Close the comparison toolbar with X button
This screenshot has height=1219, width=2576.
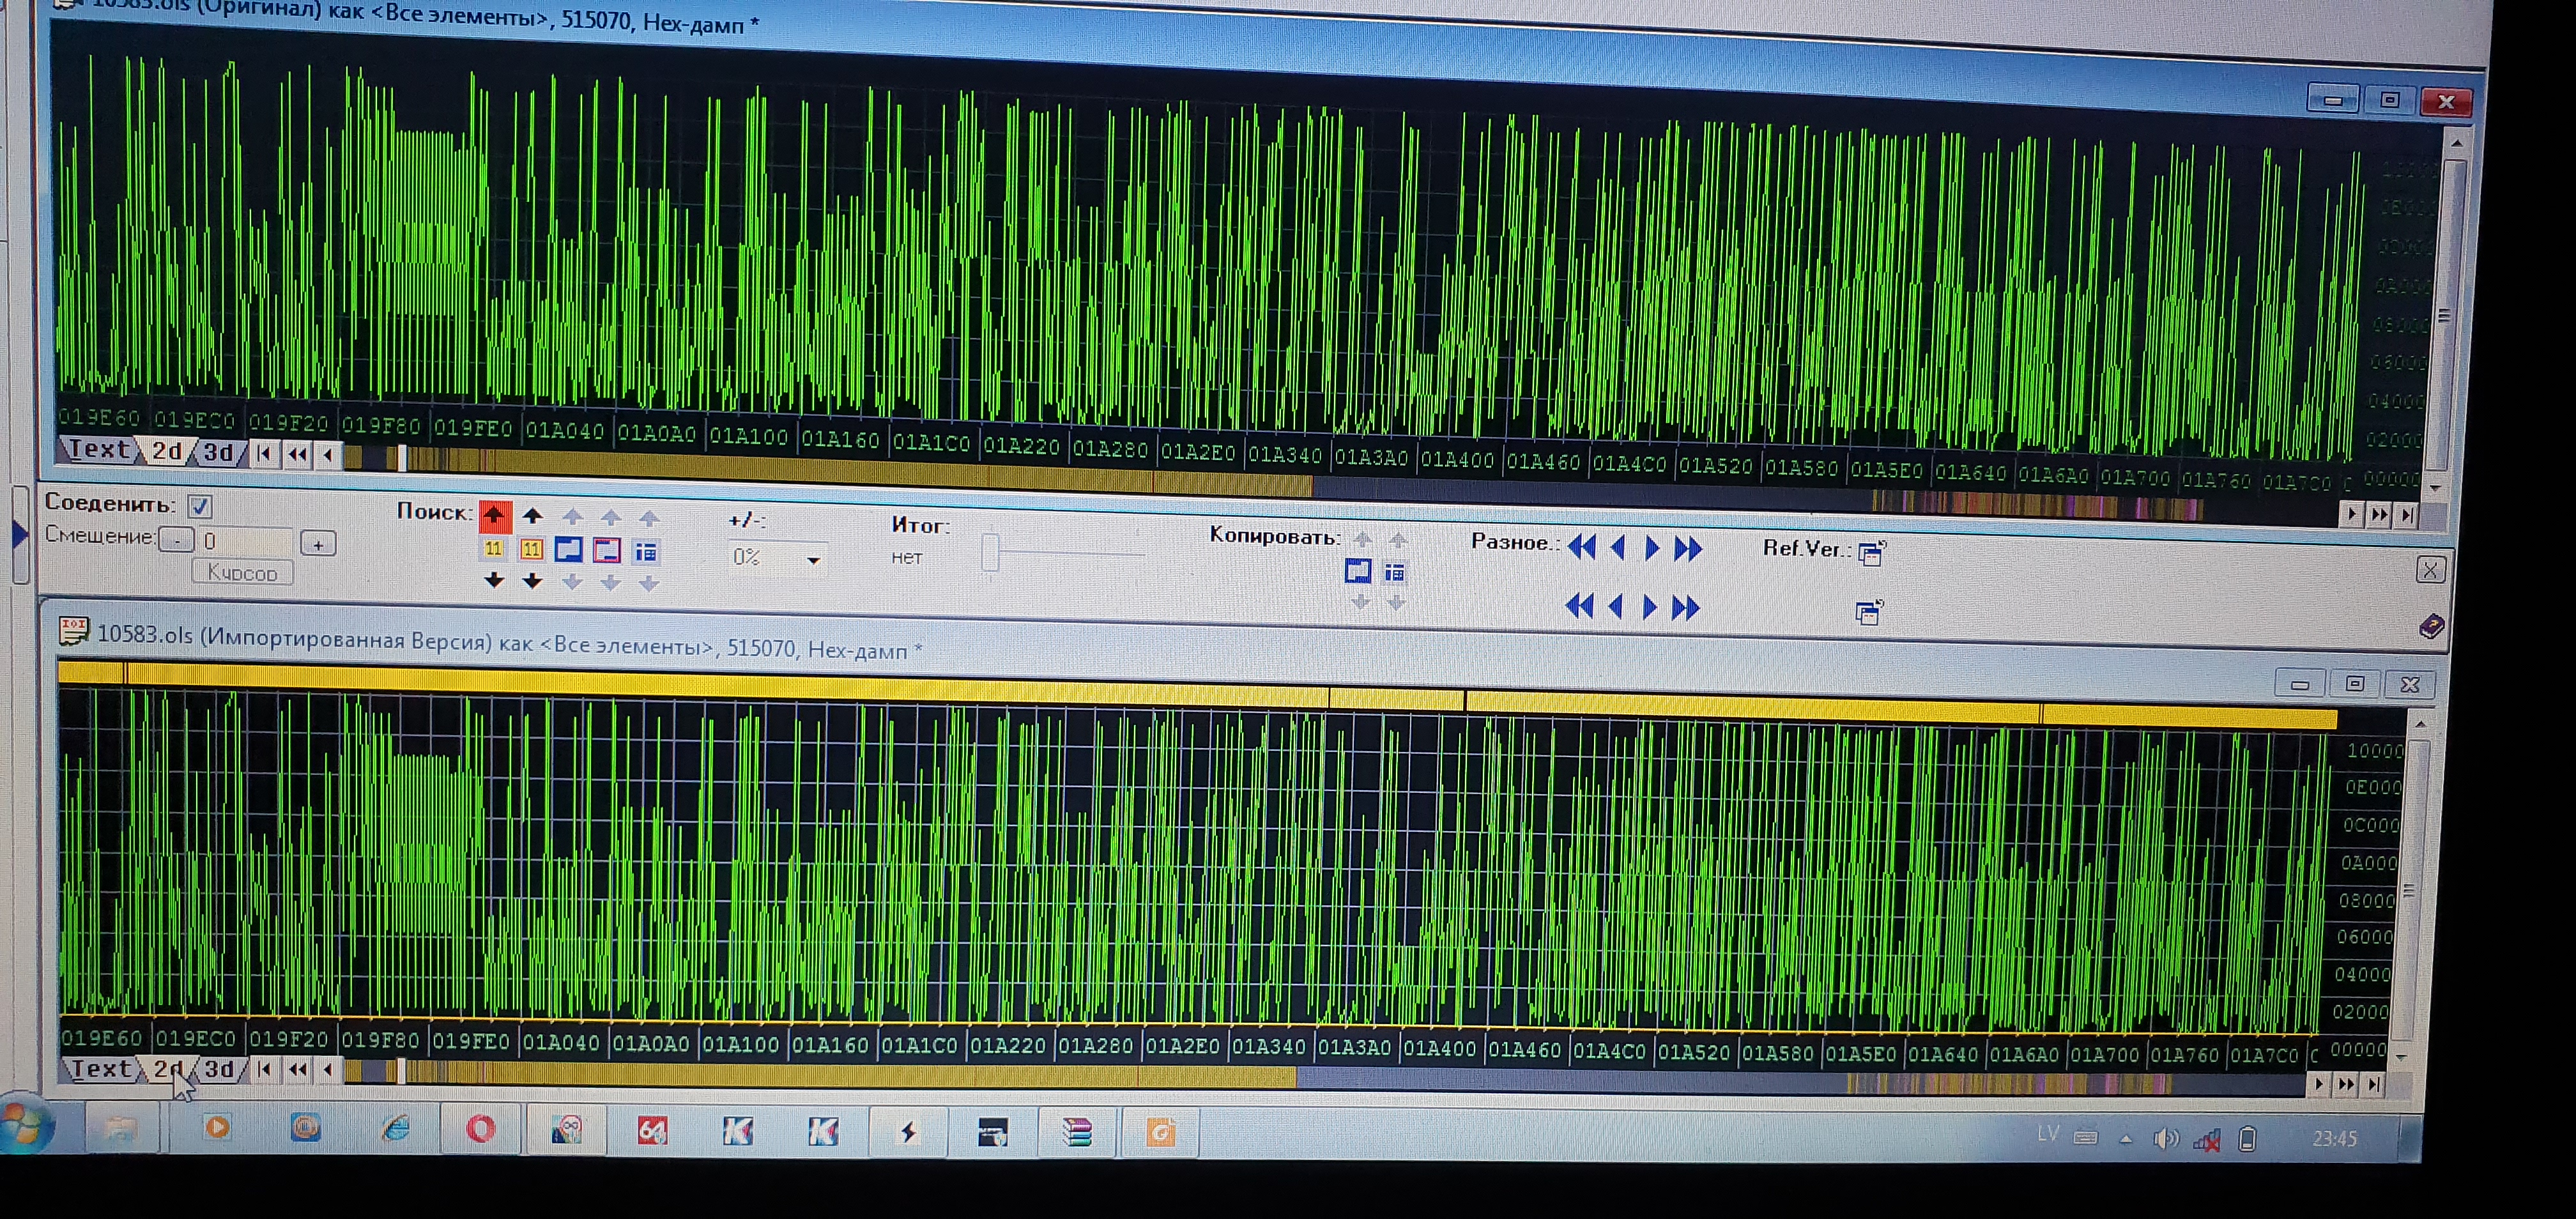(x=2430, y=570)
